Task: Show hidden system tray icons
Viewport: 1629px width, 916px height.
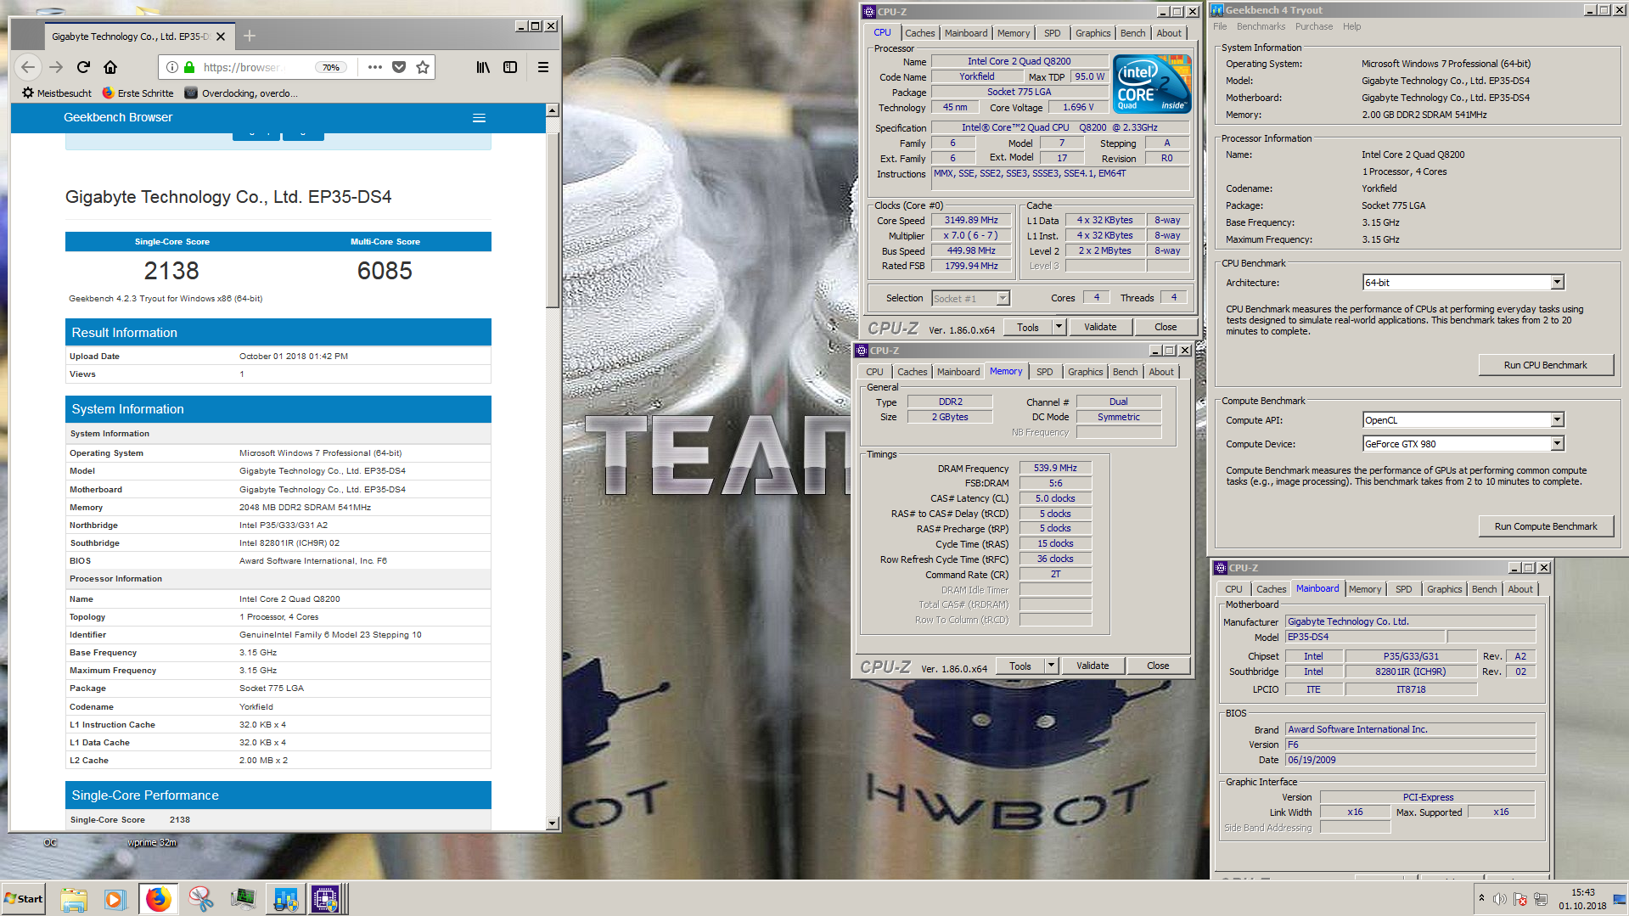Action: point(1481,898)
